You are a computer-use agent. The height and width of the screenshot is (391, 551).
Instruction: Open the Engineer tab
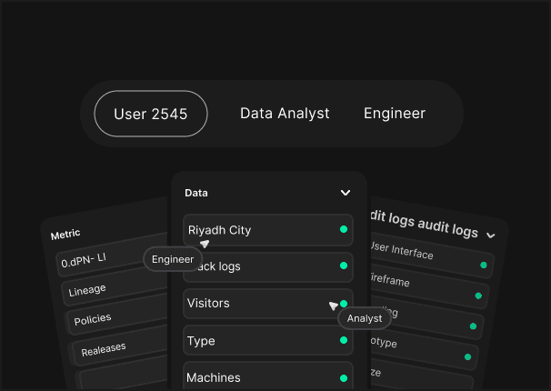point(395,114)
